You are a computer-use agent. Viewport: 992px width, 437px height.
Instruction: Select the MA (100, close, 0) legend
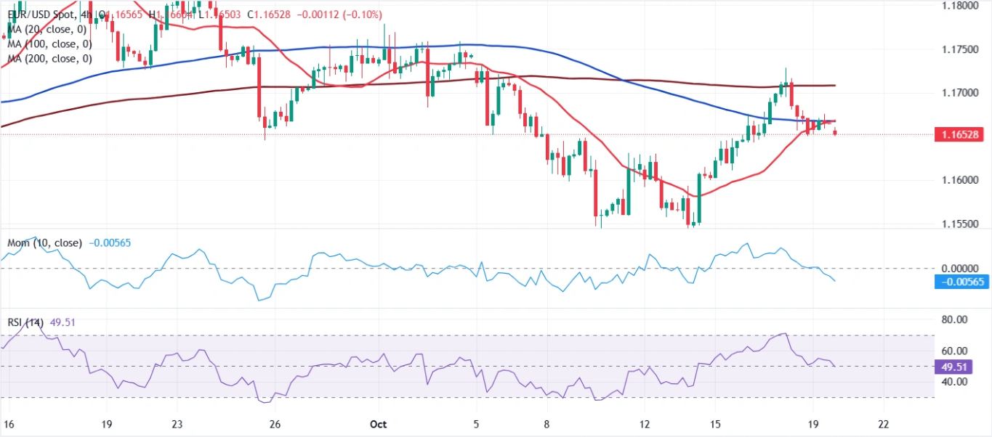pos(49,44)
